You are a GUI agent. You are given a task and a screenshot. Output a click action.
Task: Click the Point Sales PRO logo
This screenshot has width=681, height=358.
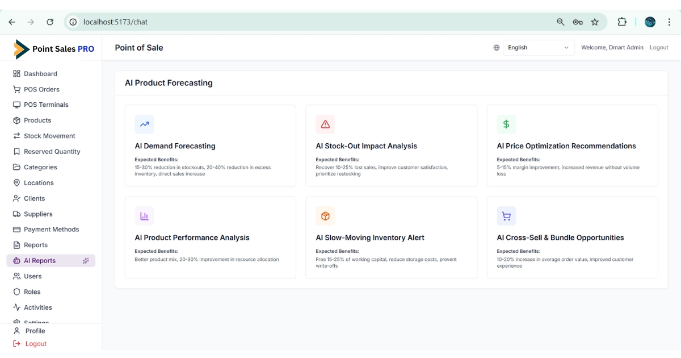click(54, 49)
